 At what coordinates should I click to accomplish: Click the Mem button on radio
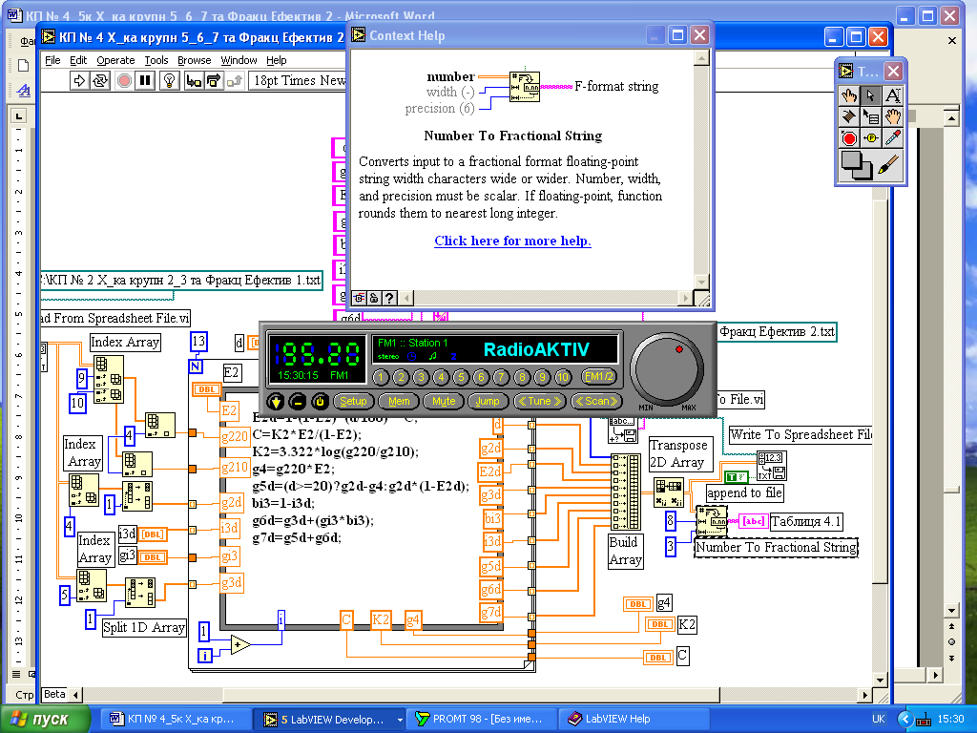pos(399,402)
